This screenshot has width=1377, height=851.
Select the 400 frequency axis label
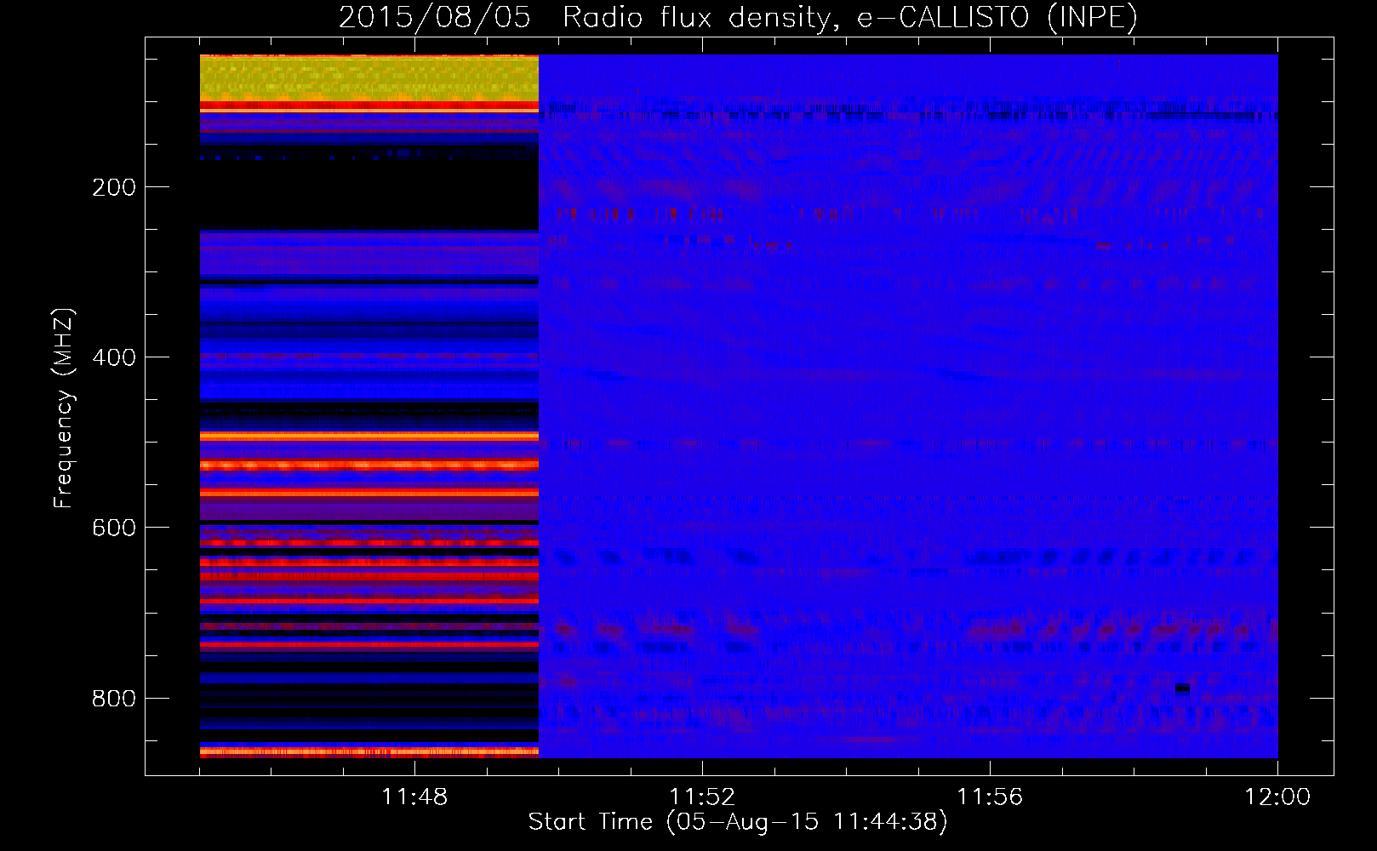pyautogui.click(x=114, y=357)
